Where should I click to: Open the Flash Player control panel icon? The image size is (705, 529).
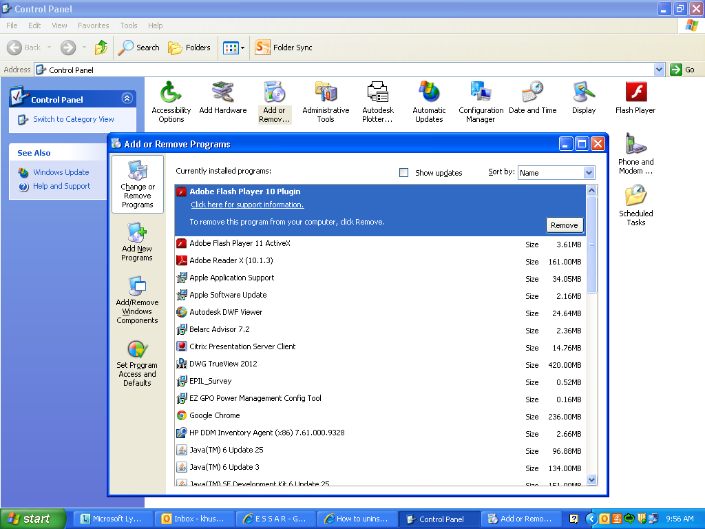click(635, 98)
